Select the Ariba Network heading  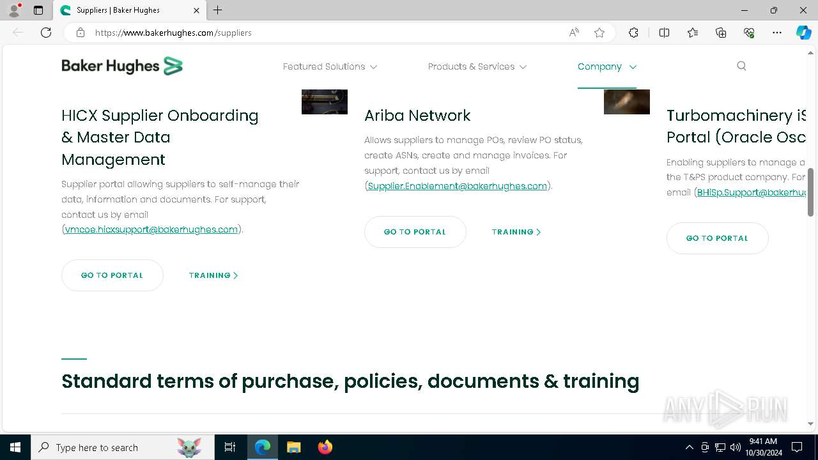pos(417,116)
